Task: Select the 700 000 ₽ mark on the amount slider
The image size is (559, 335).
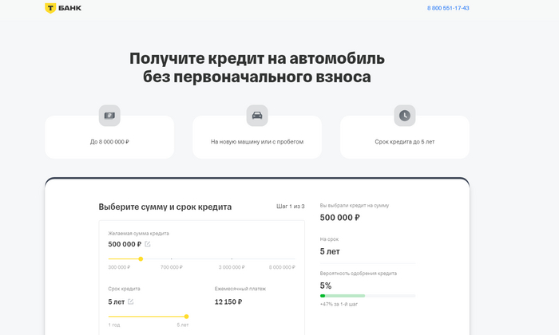Action: pyautogui.click(x=172, y=267)
